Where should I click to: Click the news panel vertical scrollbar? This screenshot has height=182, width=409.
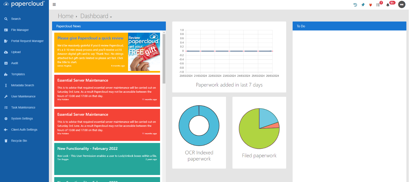coord(164,59)
